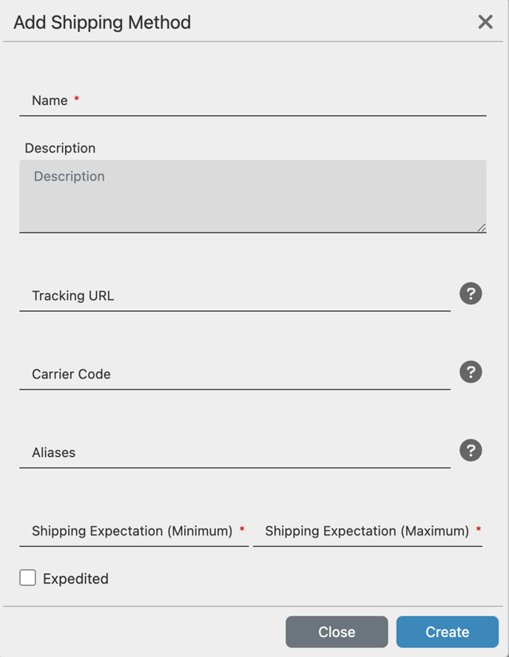Image resolution: width=509 pixels, height=657 pixels.
Task: Focus the Shipping Expectation (Minimum) field
Action: (134, 531)
